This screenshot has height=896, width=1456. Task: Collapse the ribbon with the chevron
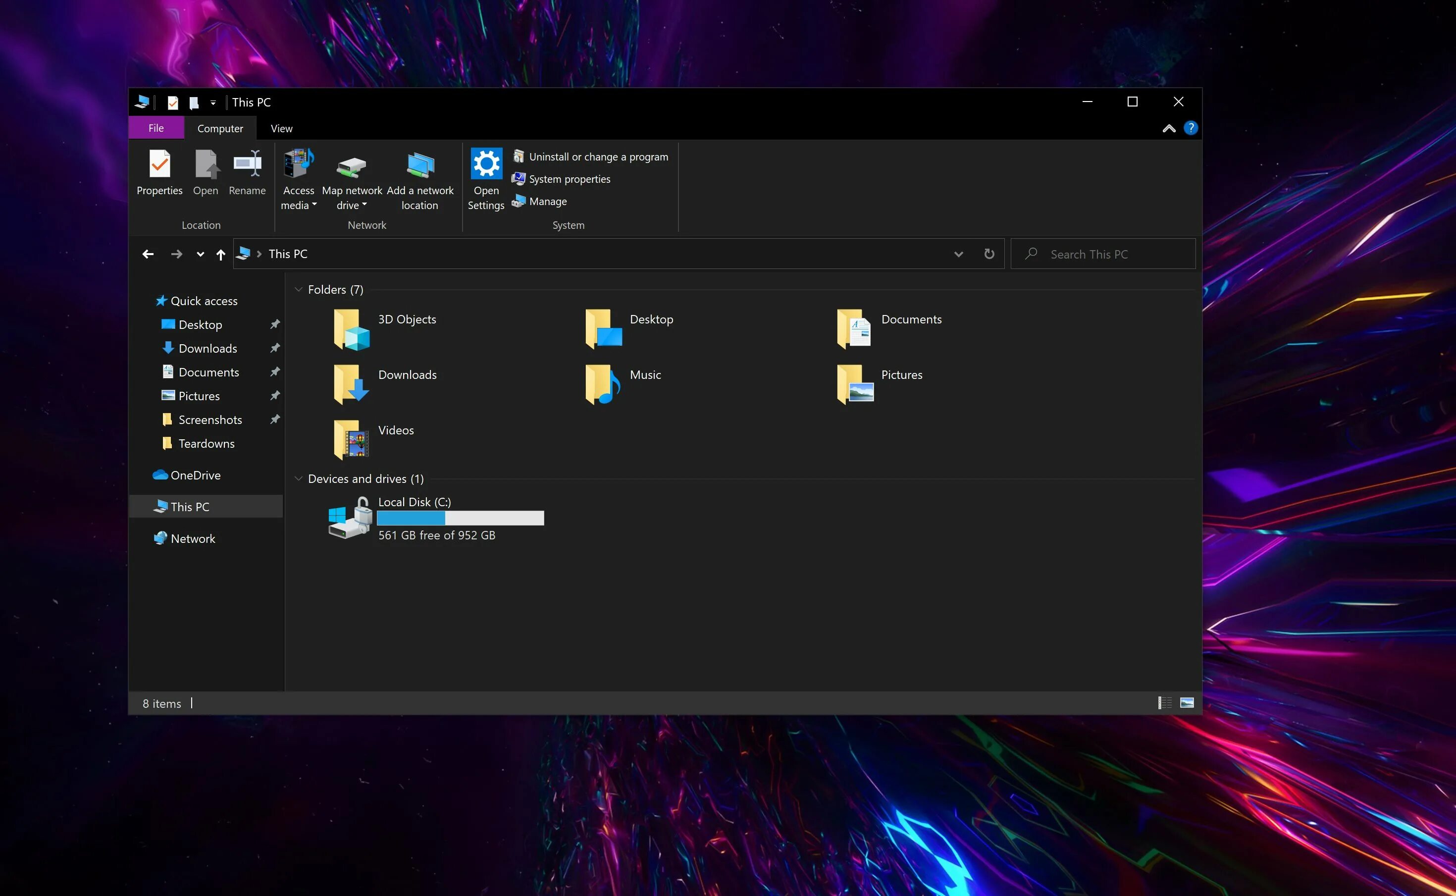(x=1168, y=129)
